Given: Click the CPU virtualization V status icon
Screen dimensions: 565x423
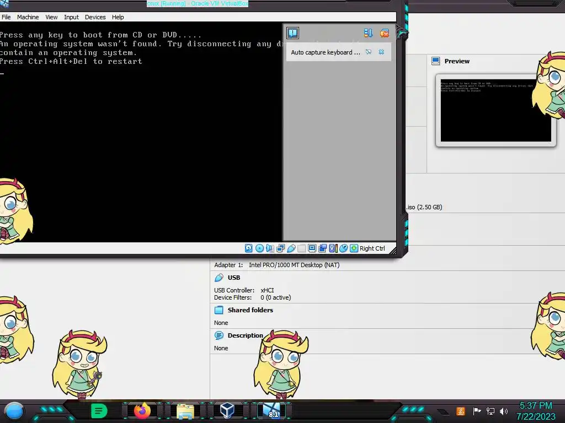Looking at the screenshot, I should [333, 248].
